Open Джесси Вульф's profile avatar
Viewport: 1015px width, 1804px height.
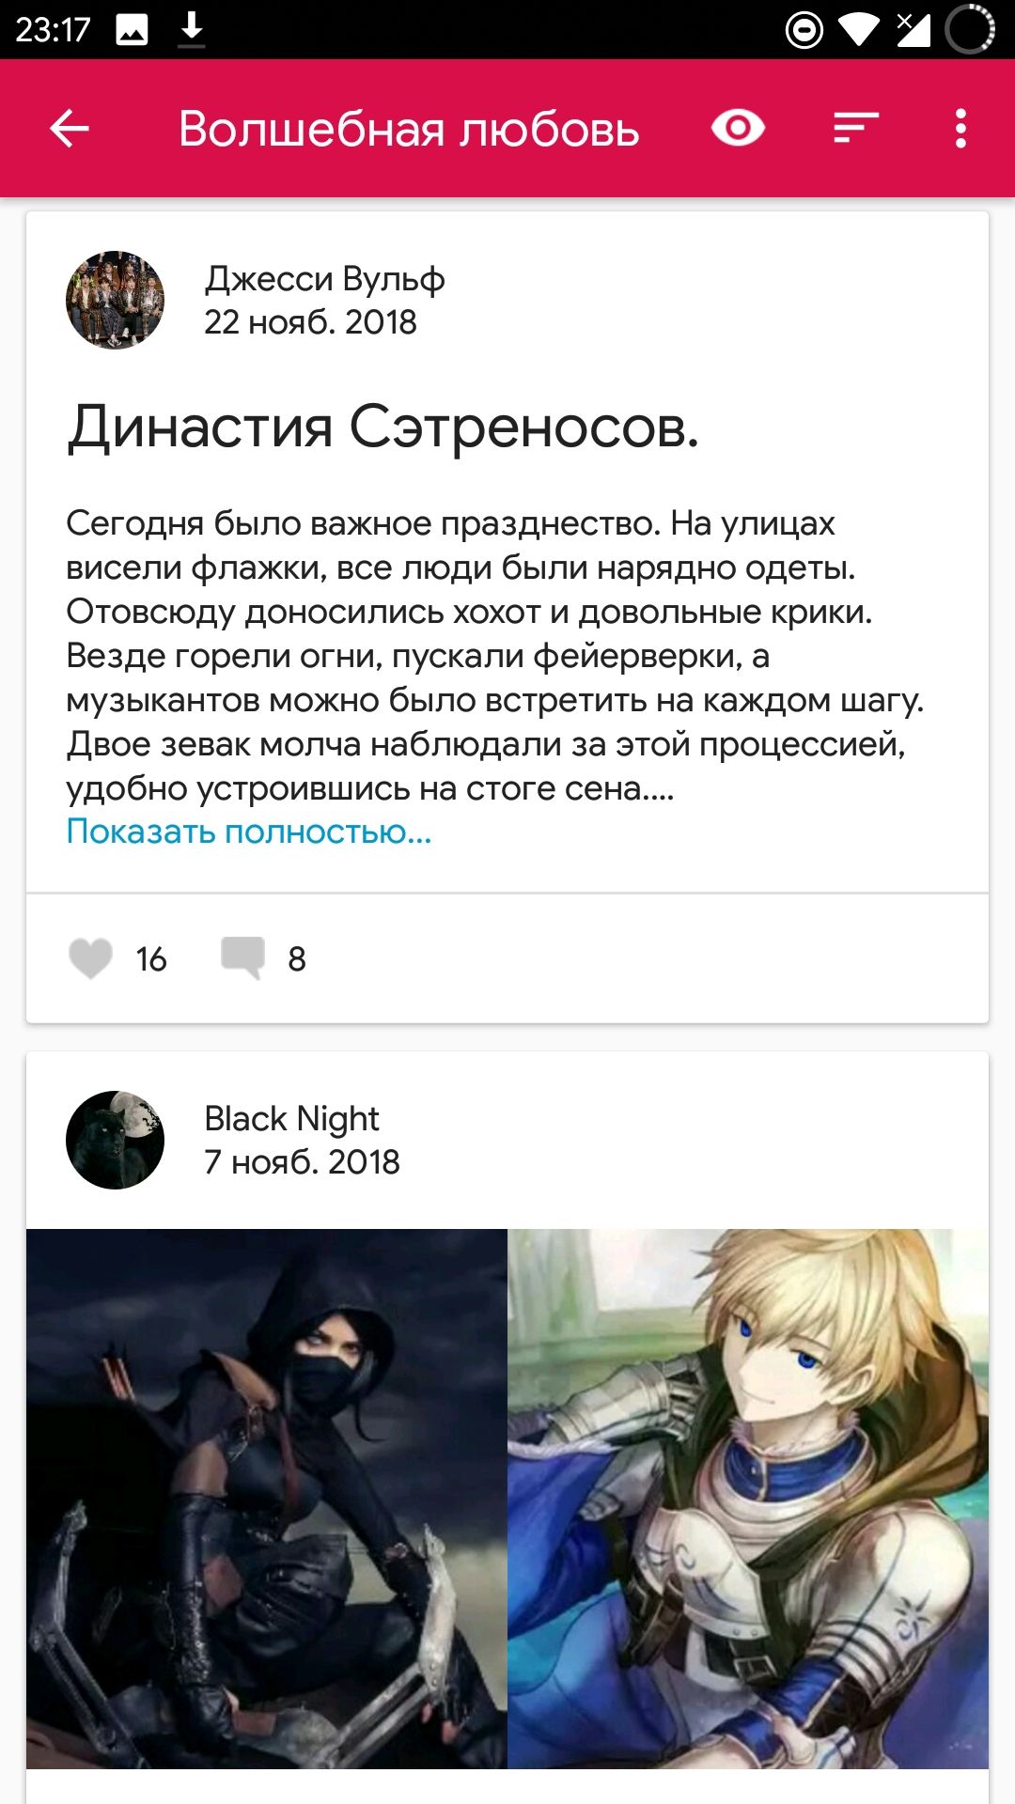[115, 300]
